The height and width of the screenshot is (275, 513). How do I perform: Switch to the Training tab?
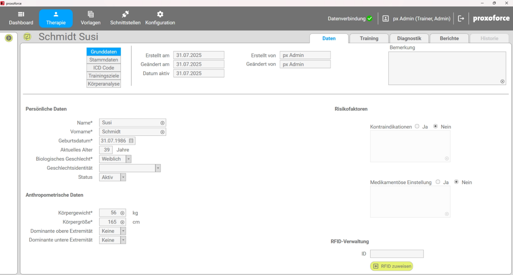coord(369,38)
